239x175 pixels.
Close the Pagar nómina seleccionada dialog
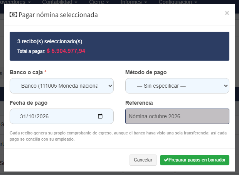click(227, 13)
